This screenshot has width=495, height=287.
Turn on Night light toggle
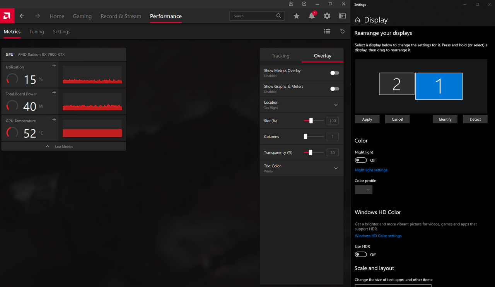point(361,160)
